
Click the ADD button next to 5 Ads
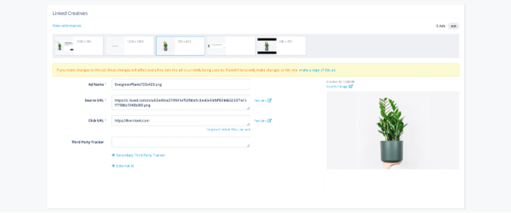tap(453, 26)
